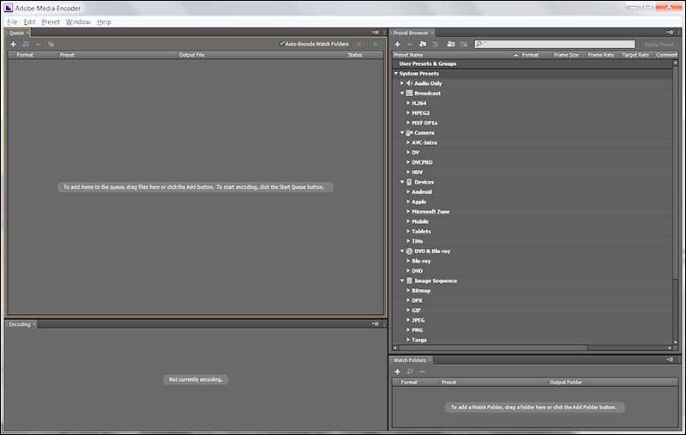Click the Camera category icon
Viewport: 686px width, 435px height.
pos(410,133)
